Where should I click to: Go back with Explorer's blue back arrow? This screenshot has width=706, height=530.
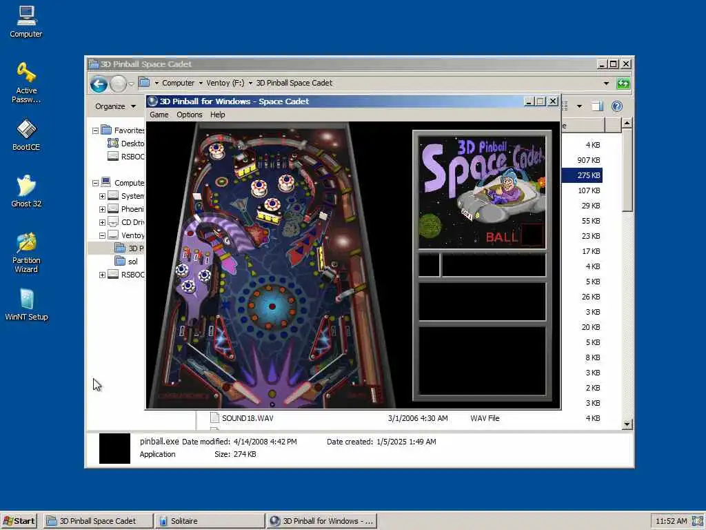(x=99, y=84)
